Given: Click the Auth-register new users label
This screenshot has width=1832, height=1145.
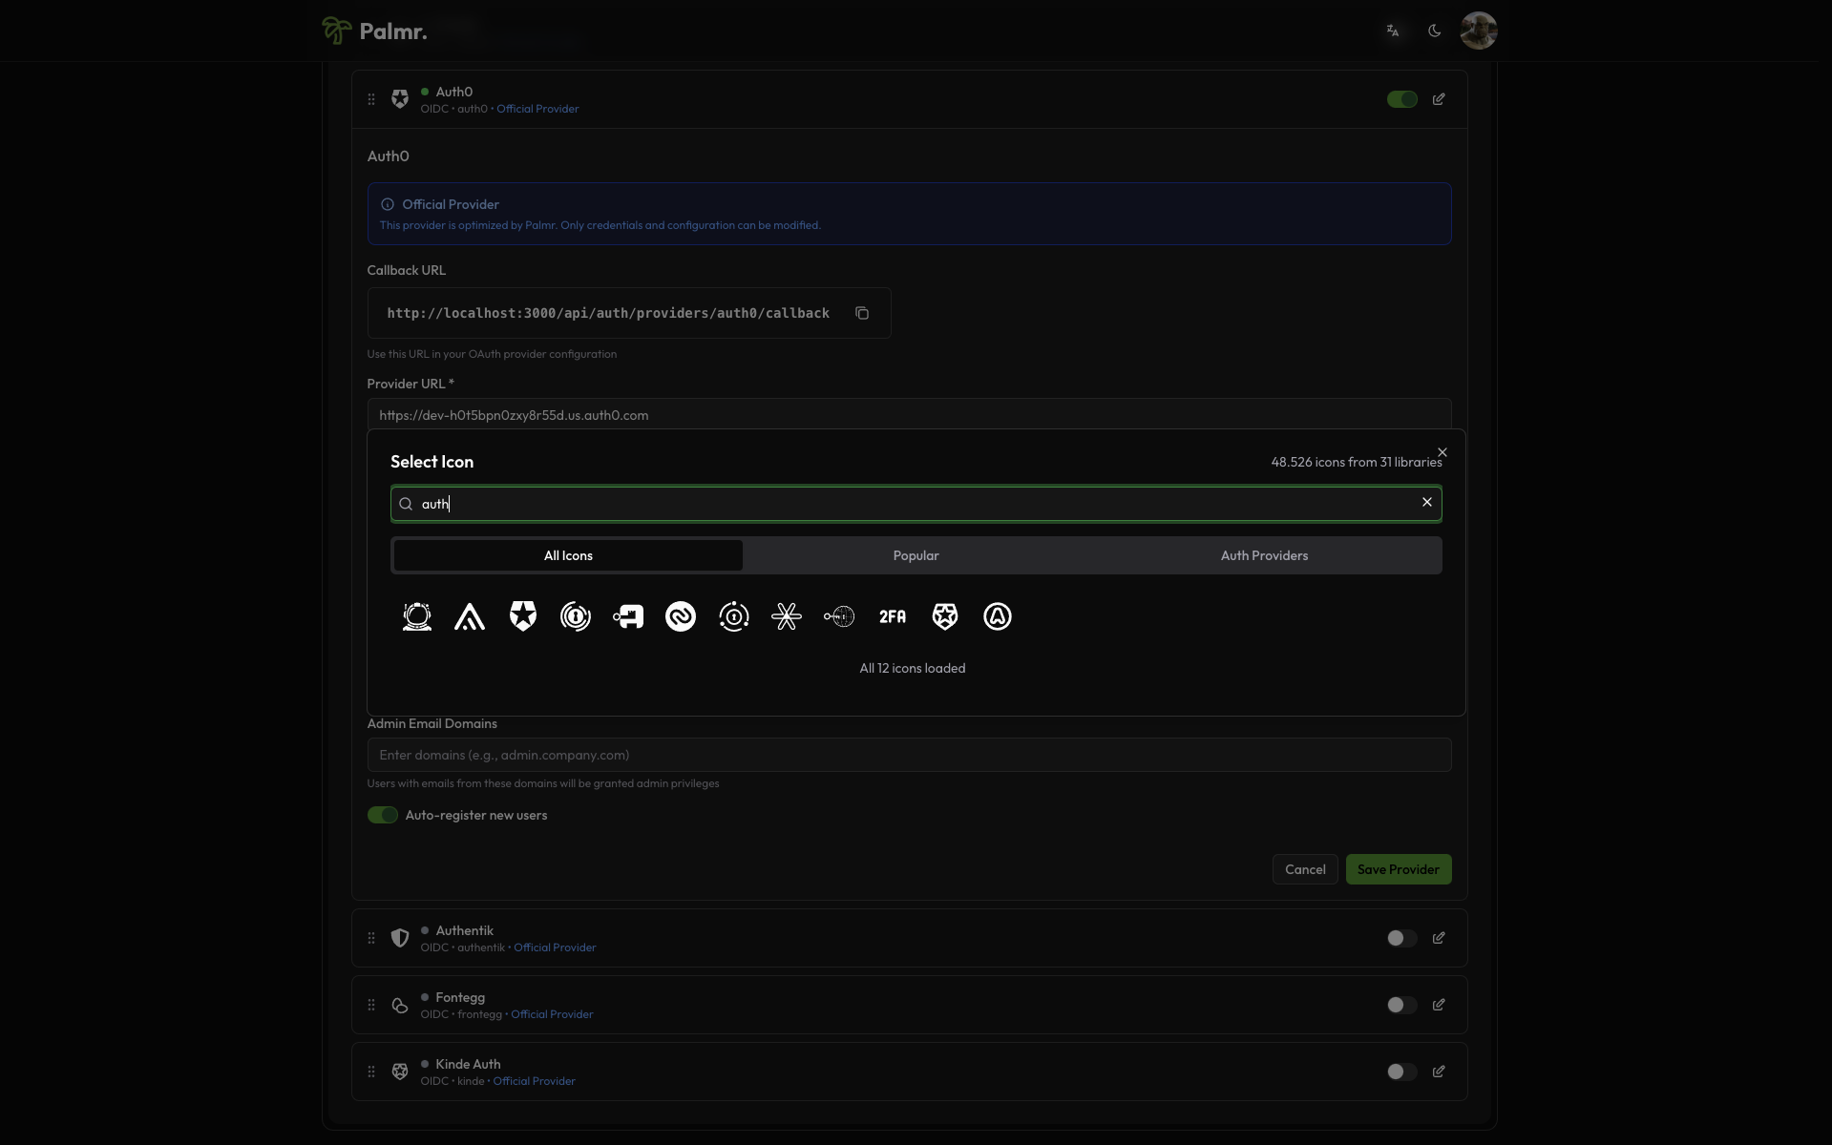Looking at the screenshot, I should point(476,815).
